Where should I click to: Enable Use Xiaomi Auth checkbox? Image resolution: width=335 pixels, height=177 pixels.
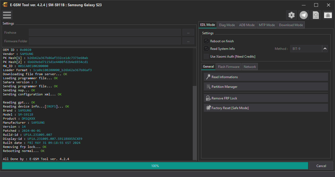[x=206, y=56]
